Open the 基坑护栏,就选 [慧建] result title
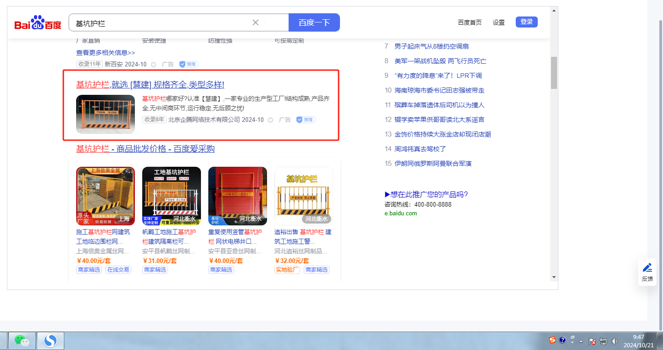Screen dimensions: 663x350 (150, 85)
